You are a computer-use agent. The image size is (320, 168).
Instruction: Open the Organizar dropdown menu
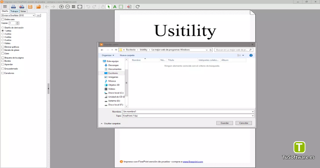point(108,55)
